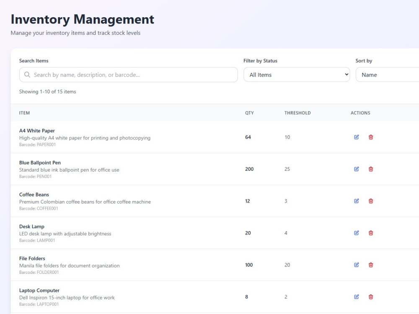419x314 pixels.
Task: Edit the Laptop Computer item
Action: tap(357, 297)
